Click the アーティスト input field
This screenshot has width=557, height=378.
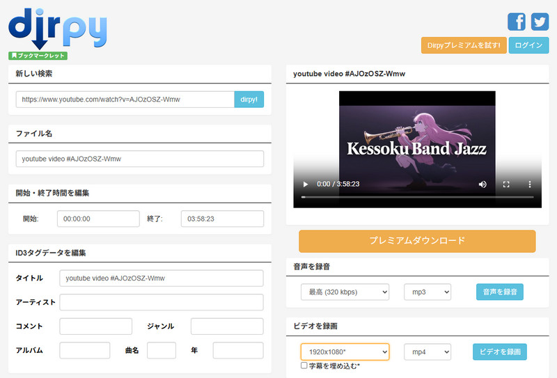(x=162, y=302)
